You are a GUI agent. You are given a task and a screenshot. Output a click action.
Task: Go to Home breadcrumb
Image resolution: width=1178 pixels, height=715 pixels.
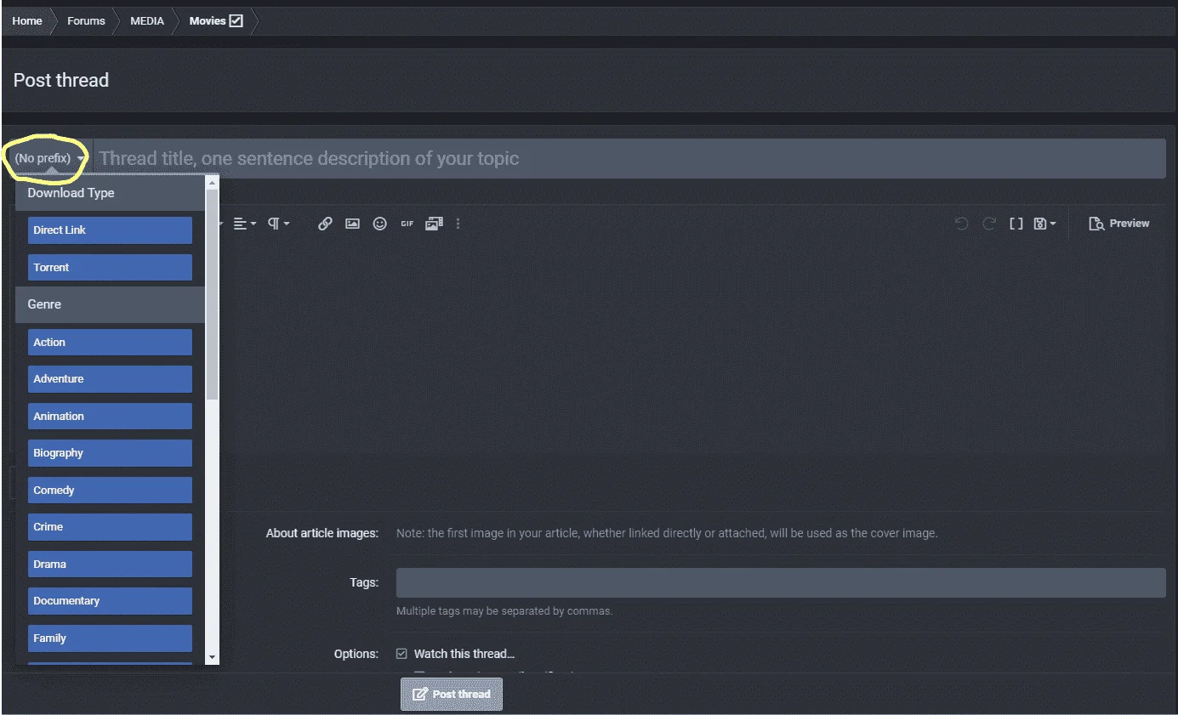click(27, 20)
